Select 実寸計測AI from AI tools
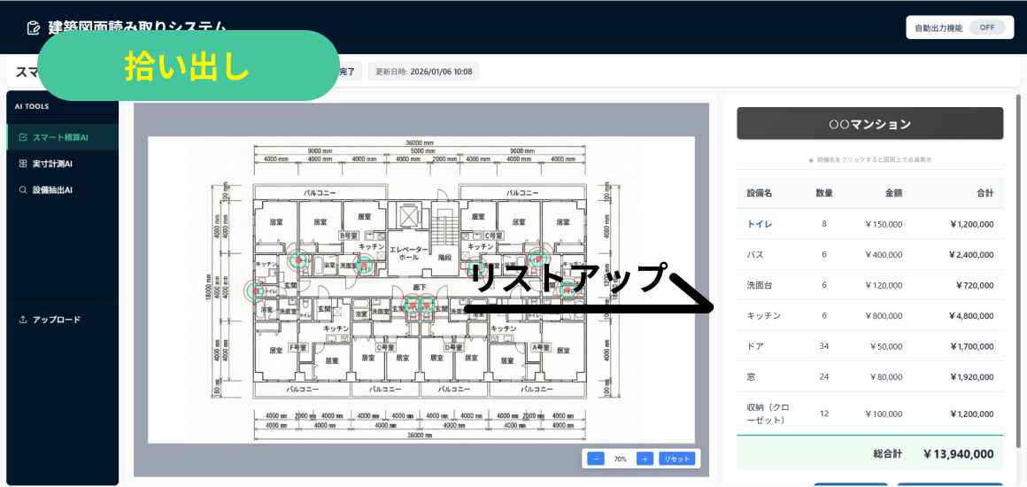This screenshot has height=487, width=1027. pos(62,163)
